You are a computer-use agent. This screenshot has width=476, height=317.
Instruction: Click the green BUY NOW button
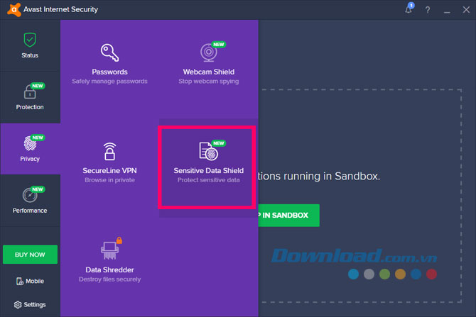click(x=30, y=255)
